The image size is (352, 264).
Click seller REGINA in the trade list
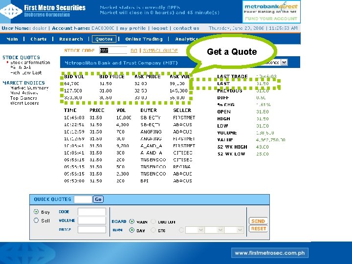point(182,167)
